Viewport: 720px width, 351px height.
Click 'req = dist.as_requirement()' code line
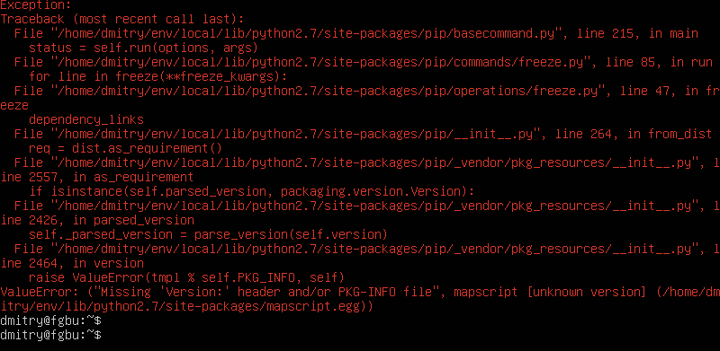tap(125, 148)
